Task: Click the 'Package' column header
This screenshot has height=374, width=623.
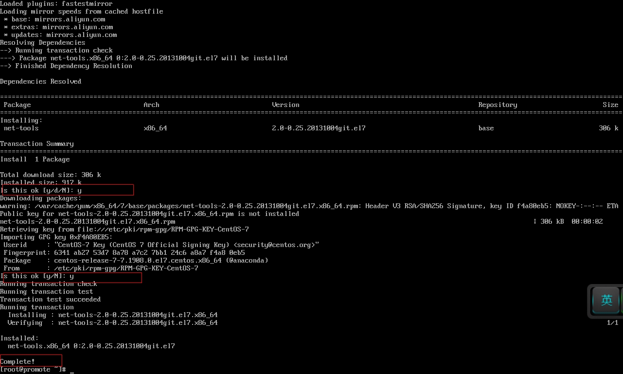Action: [x=18, y=105]
